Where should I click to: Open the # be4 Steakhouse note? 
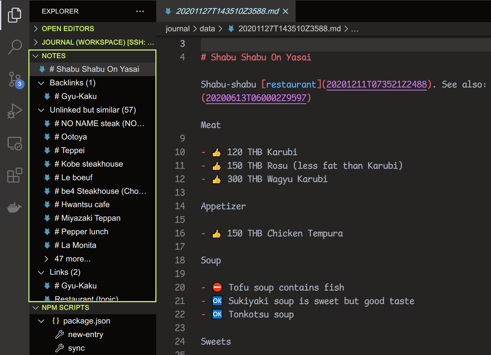tap(92, 191)
